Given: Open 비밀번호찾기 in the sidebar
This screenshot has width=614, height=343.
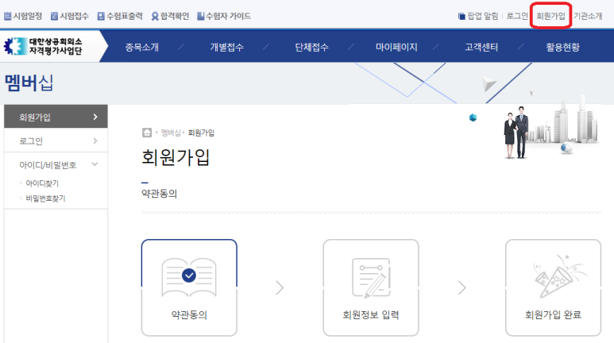Looking at the screenshot, I should [x=45, y=198].
